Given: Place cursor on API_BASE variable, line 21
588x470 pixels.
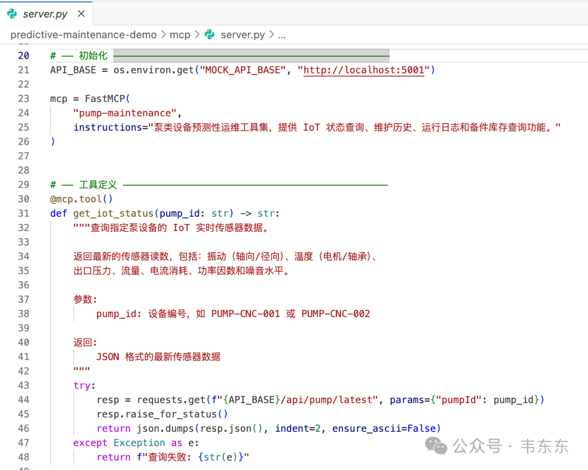Looking at the screenshot, I should tap(73, 70).
